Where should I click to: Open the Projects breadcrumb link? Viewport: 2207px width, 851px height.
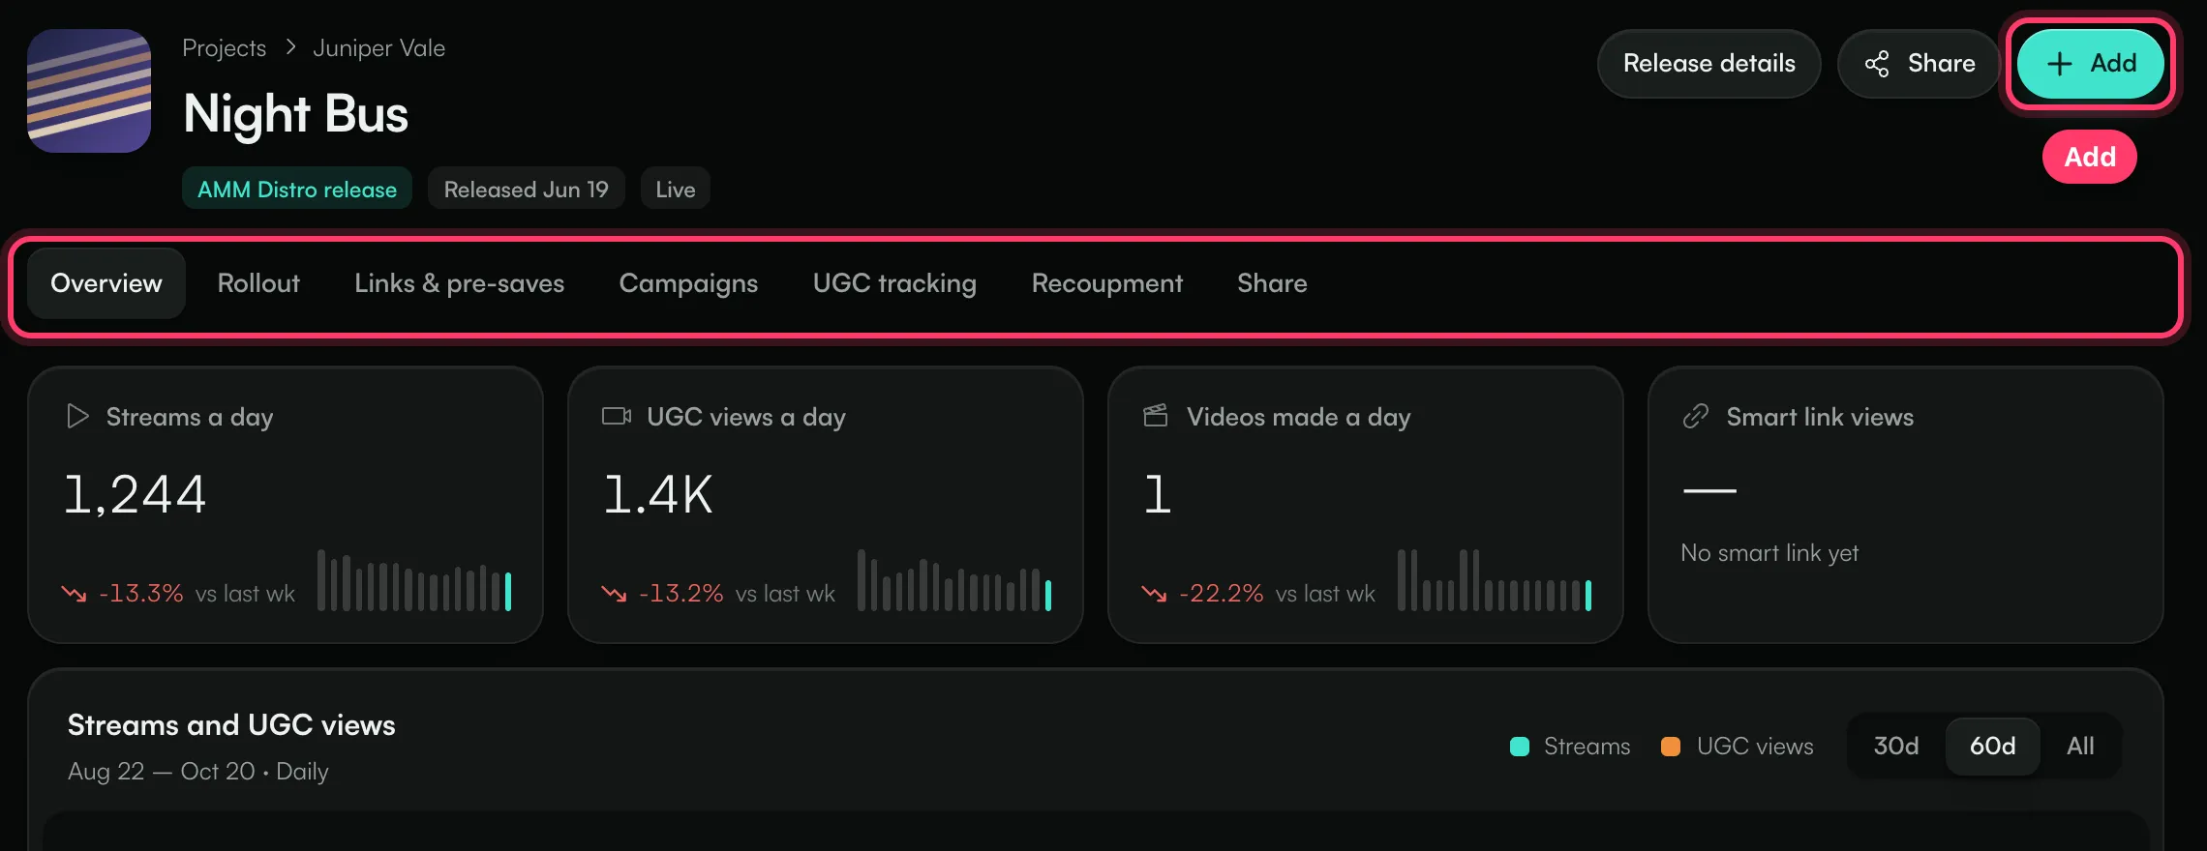(x=224, y=48)
